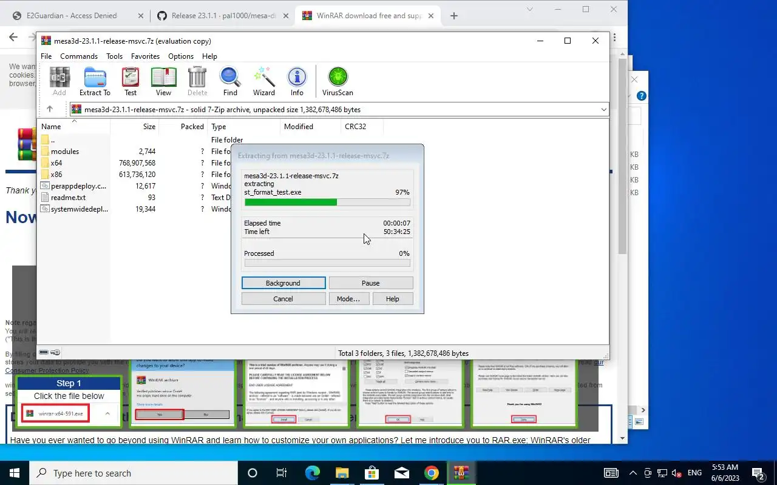Image resolution: width=777 pixels, height=485 pixels.
Task: Open Task View on the taskbar
Action: point(282,473)
